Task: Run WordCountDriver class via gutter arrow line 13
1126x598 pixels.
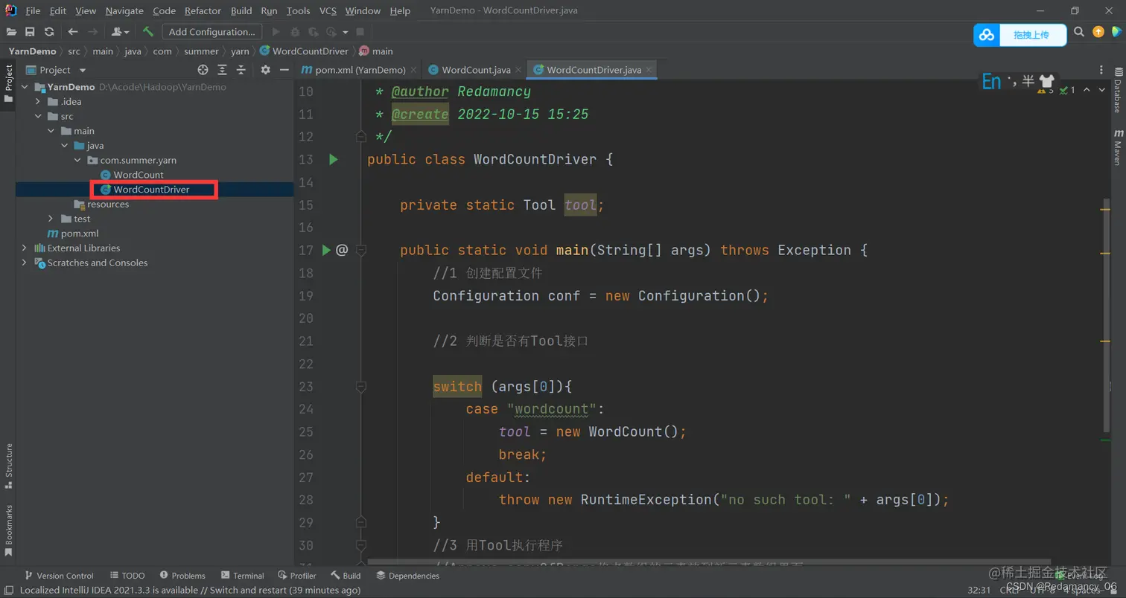Action: click(x=333, y=159)
